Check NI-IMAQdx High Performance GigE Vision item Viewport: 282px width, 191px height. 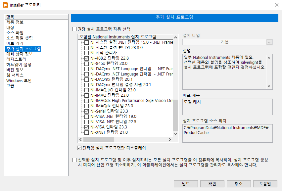pos(86,101)
